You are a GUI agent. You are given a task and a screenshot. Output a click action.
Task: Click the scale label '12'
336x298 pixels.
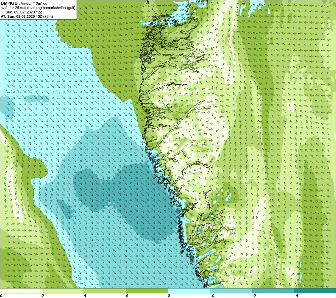[254, 296]
